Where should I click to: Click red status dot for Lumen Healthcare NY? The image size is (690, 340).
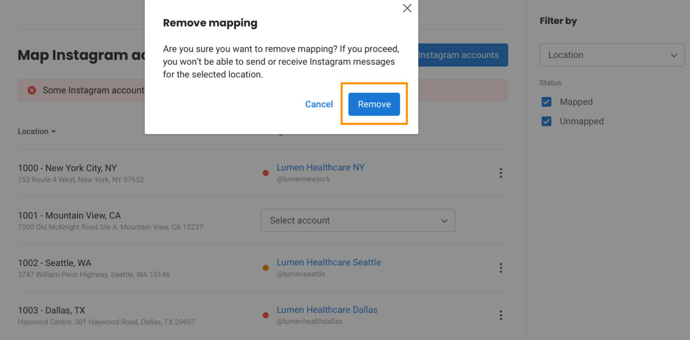pyautogui.click(x=266, y=173)
